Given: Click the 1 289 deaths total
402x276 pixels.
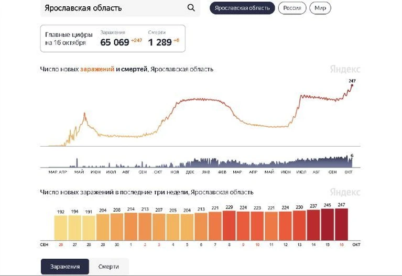Looking at the screenshot, I should [160, 42].
